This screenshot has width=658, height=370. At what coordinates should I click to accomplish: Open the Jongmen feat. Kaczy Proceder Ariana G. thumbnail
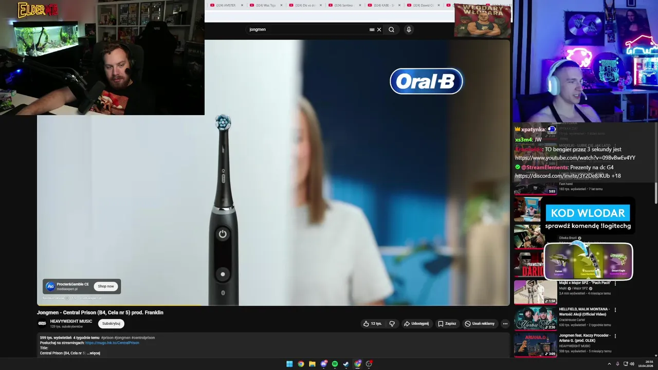click(x=535, y=345)
